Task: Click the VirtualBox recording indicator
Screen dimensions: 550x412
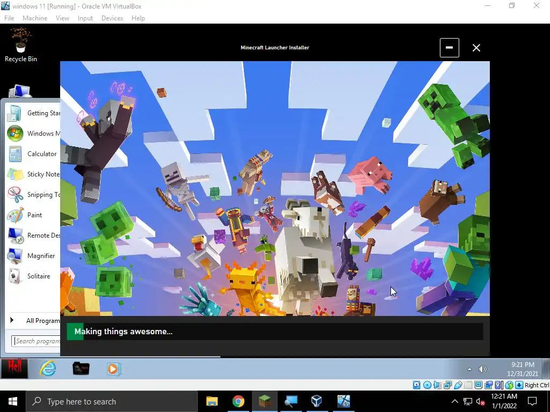Action: (488, 385)
